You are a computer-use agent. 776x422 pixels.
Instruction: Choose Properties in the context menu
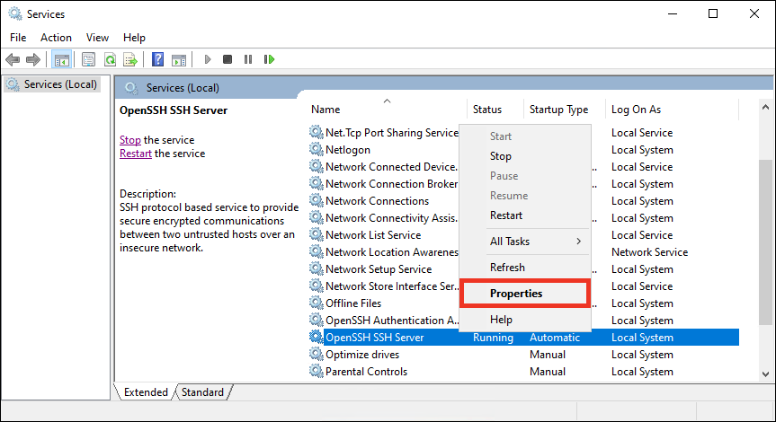(516, 294)
